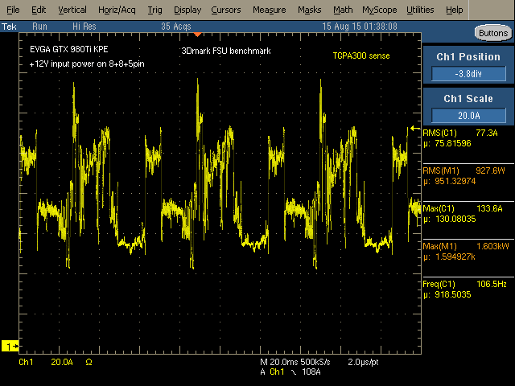
Task: Click the RMS(M1) 927.6W measurement readout
Action: pyautogui.click(x=463, y=170)
